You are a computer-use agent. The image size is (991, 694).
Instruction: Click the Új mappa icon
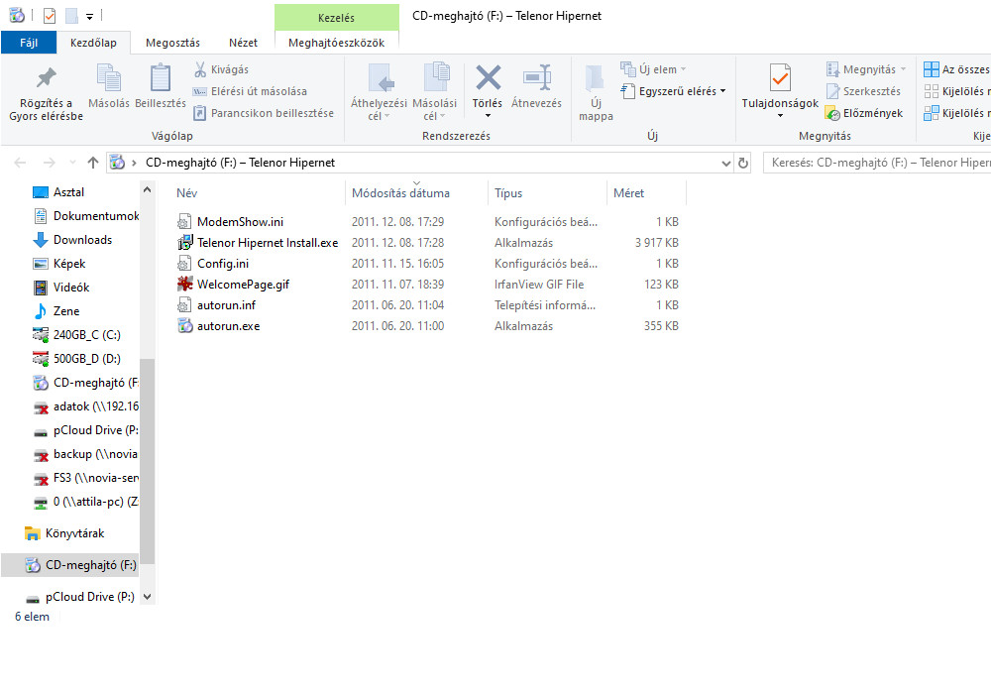(x=594, y=78)
